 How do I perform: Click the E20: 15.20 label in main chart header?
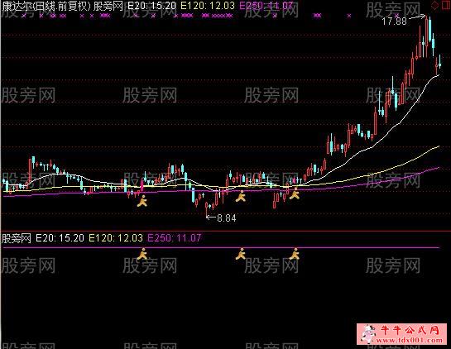tap(151, 6)
